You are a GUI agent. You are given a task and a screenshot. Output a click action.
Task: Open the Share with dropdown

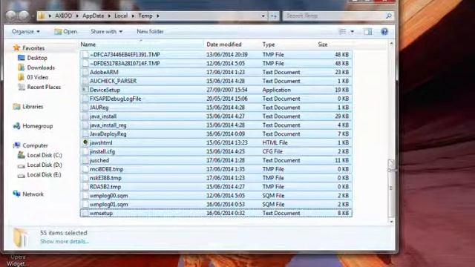[106, 31]
